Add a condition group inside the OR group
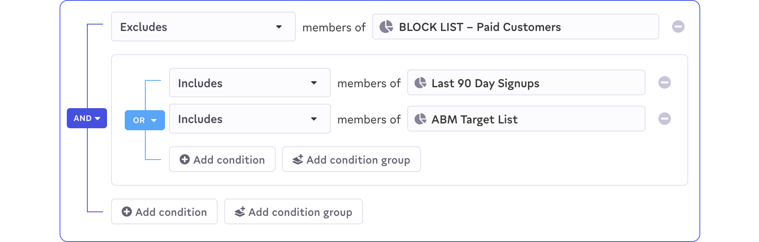759x242 pixels. pyautogui.click(x=351, y=160)
